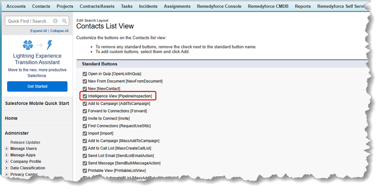Click the Data Classification label
Image resolution: width=383 pixels, height=192 pixels.
click(x=28, y=168)
